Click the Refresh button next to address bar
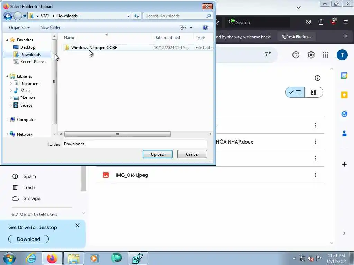The height and width of the screenshot is (265, 354). point(137,16)
